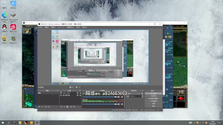Viewport: 223px width, 125px height.
Task: Open the notification center in system tray
Action: coord(219,122)
